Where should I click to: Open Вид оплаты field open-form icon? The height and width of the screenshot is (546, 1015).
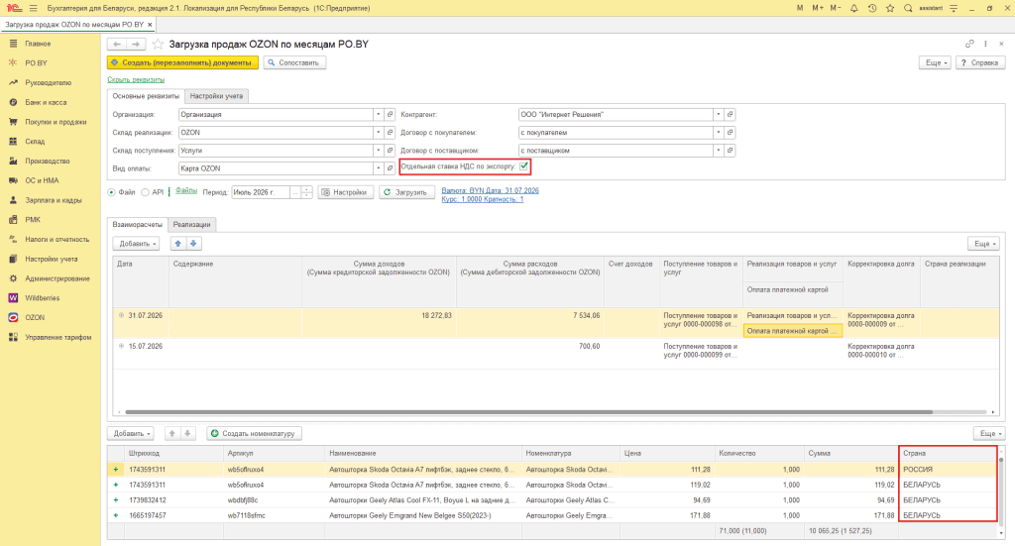click(x=390, y=168)
